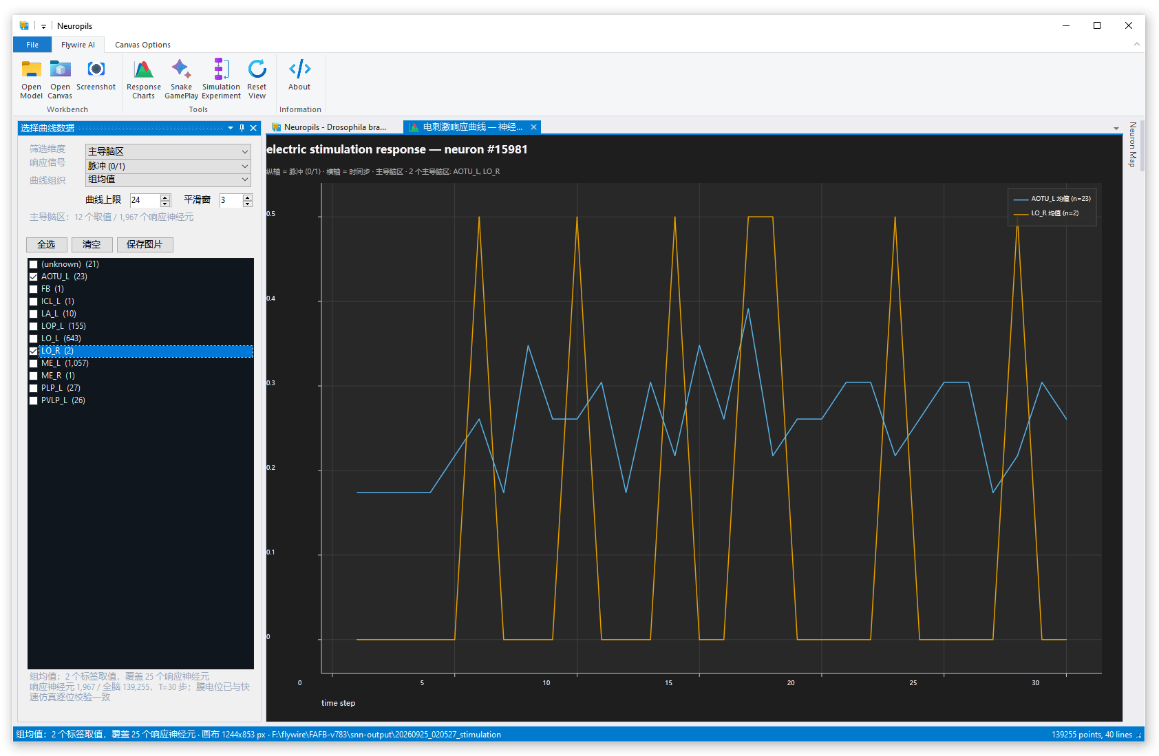Expand the 组均值 curve grouping dropdown

point(168,180)
